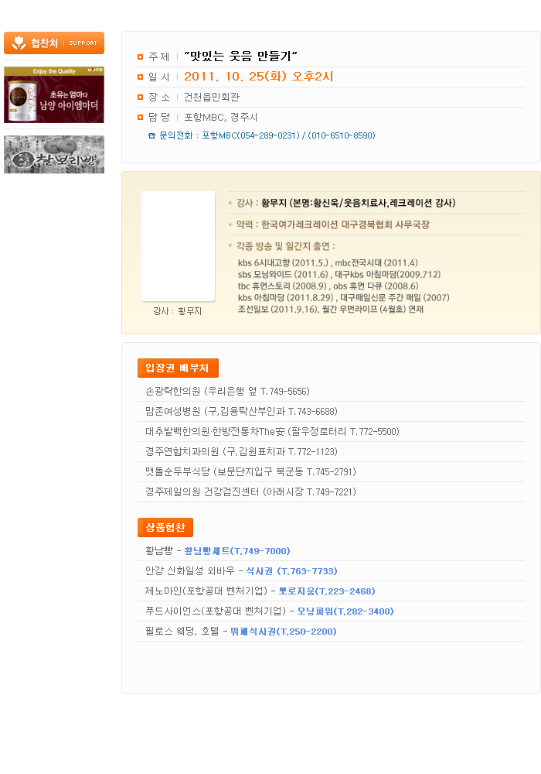Click the date 2011. 10. 25(화) 오후2시
The image size is (541, 774).
click(259, 77)
